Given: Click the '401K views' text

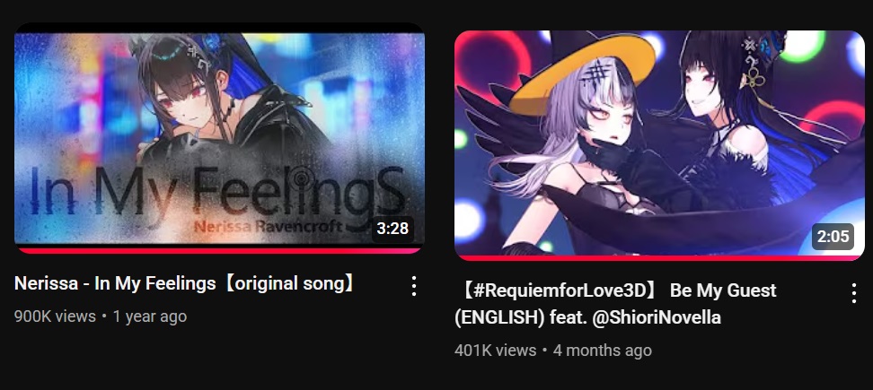Looking at the screenshot, I should [x=496, y=351].
